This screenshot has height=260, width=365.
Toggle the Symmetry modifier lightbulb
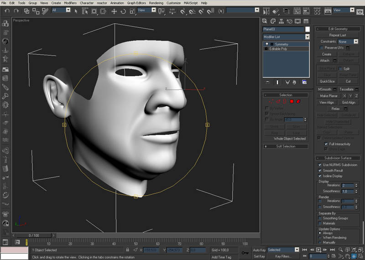click(x=266, y=44)
